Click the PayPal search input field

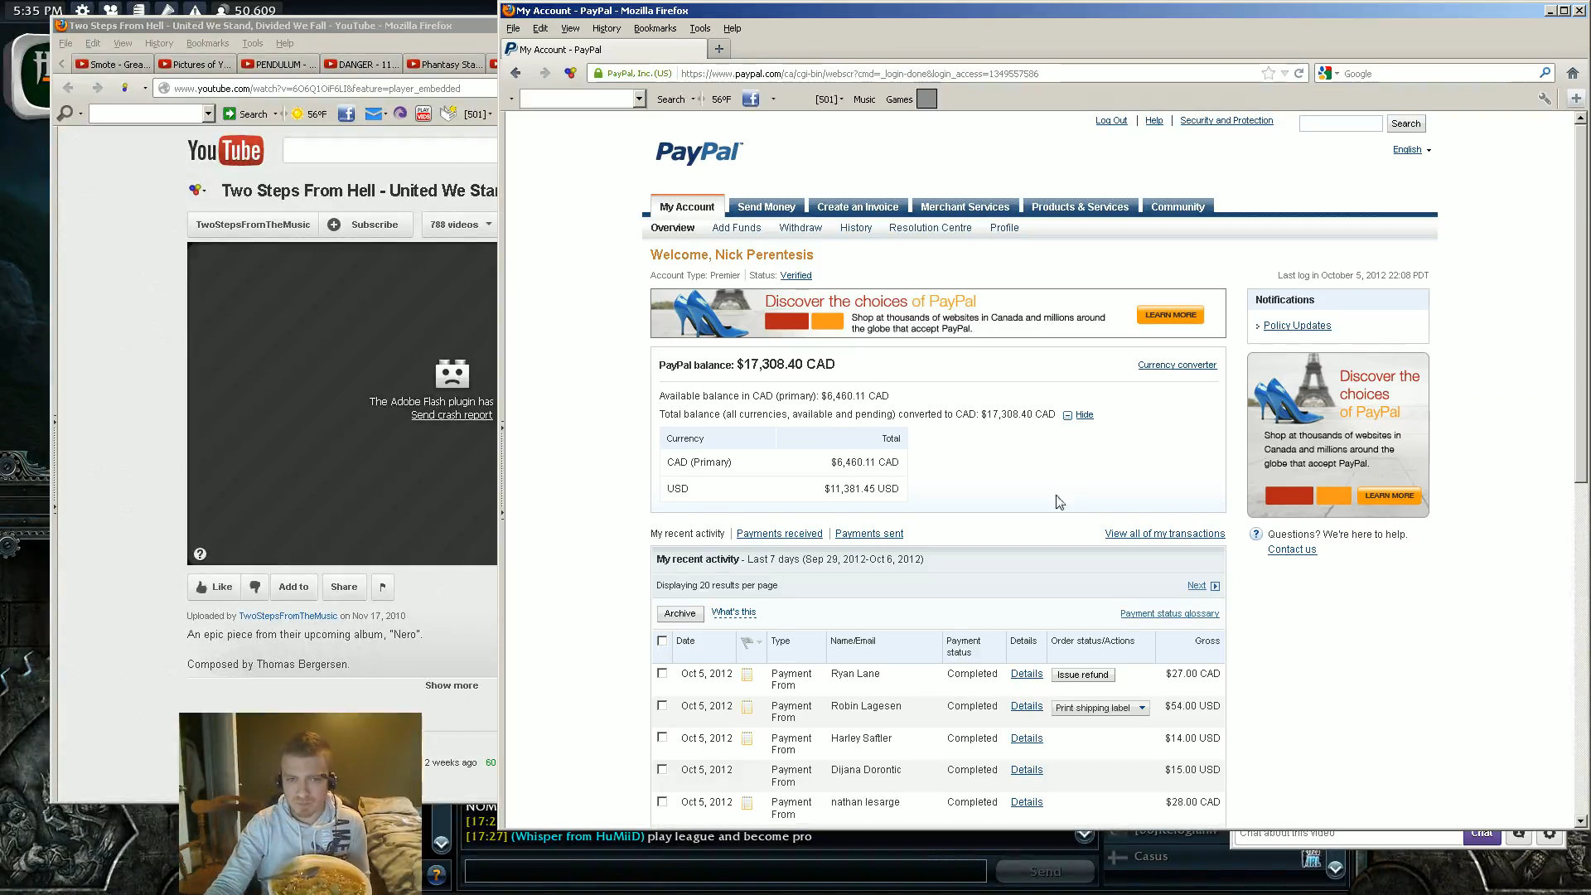pyautogui.click(x=1340, y=123)
